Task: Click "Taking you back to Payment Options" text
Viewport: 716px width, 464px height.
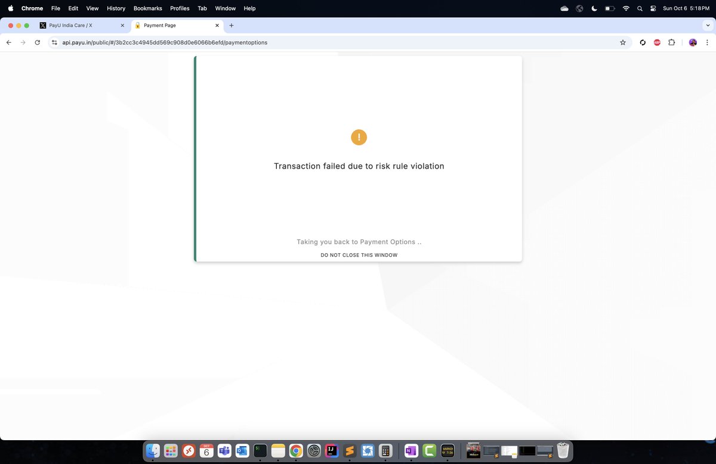Action: point(359,242)
